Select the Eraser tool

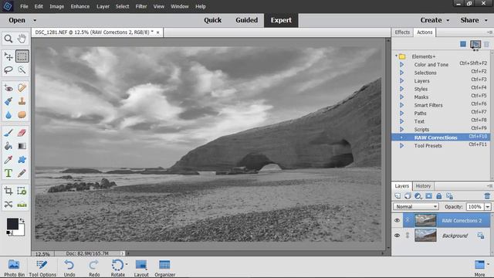[22, 133]
